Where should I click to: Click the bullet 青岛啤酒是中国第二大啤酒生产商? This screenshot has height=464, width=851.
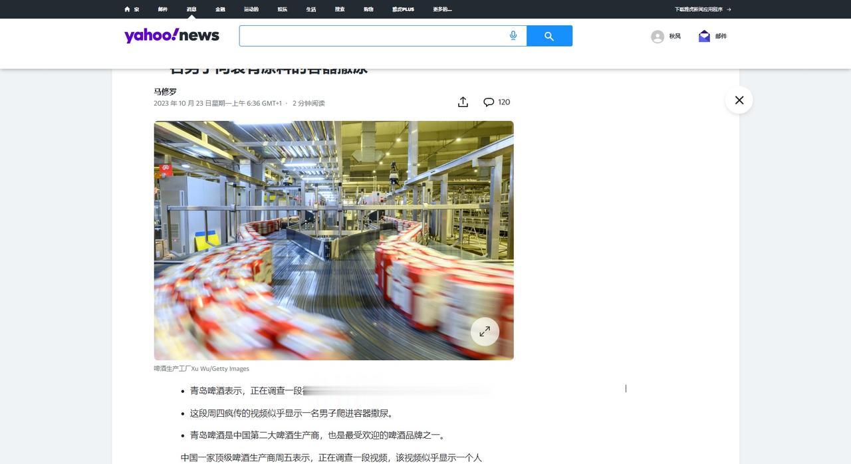click(318, 435)
